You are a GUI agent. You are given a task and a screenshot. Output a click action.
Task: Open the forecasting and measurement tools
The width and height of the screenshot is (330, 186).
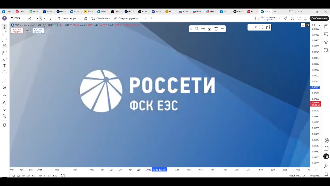4,53
